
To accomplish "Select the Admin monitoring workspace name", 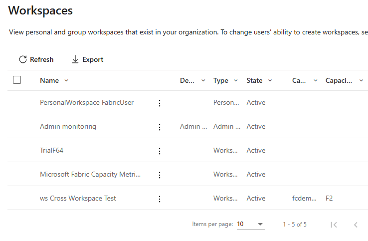I will (68, 126).
